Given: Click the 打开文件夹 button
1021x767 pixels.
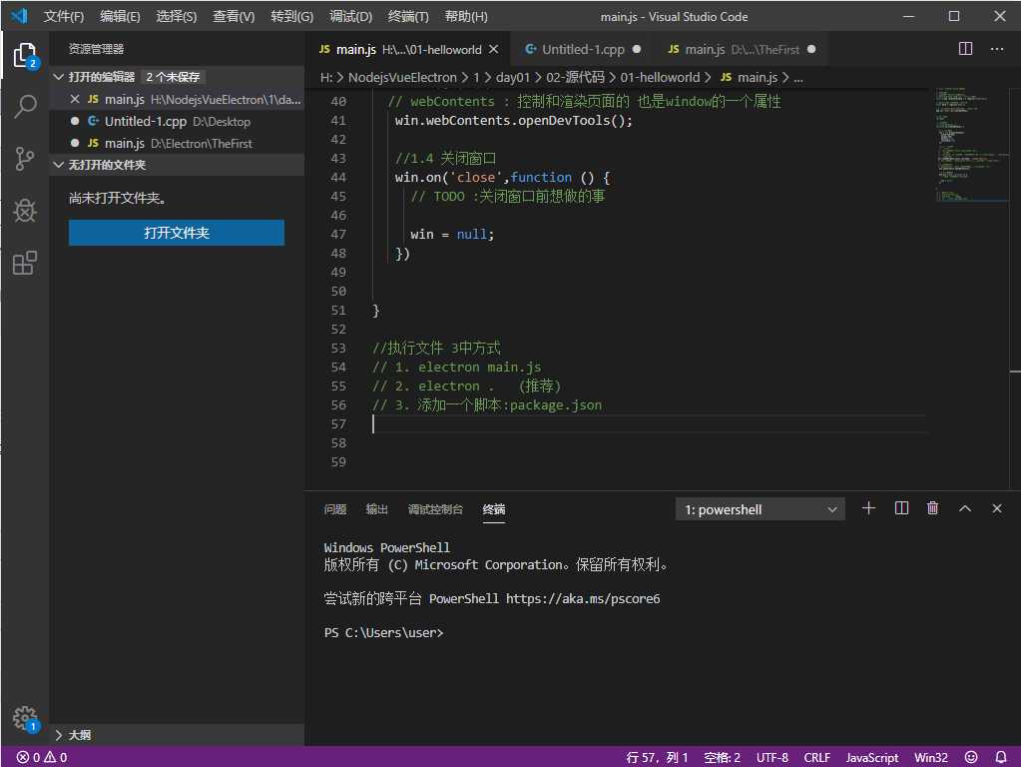Looking at the screenshot, I should (177, 233).
